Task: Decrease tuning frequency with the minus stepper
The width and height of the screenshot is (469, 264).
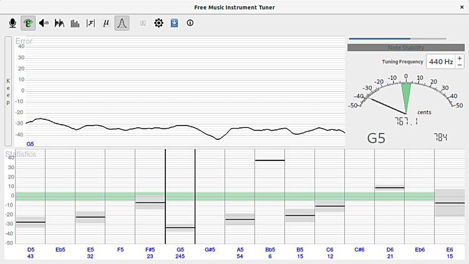Action: coord(460,65)
